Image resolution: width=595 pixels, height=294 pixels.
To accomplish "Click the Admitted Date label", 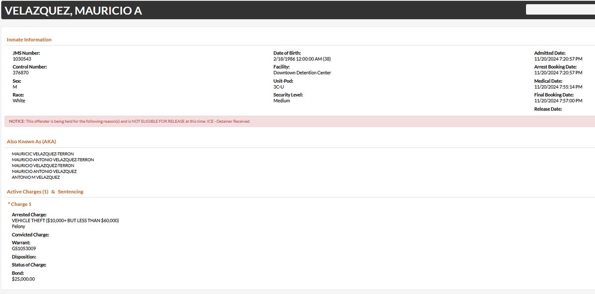I will coord(550,53).
